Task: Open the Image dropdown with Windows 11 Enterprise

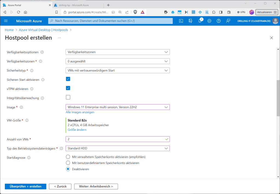Action: coord(118,107)
